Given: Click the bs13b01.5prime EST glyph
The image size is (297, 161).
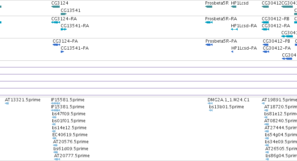Looking at the screenshot, I should tap(211, 110).
